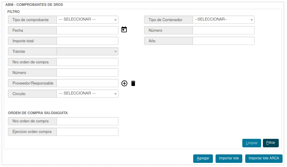
Task: Open the Tipo de comprobante dropdown
Action: tap(87, 20)
